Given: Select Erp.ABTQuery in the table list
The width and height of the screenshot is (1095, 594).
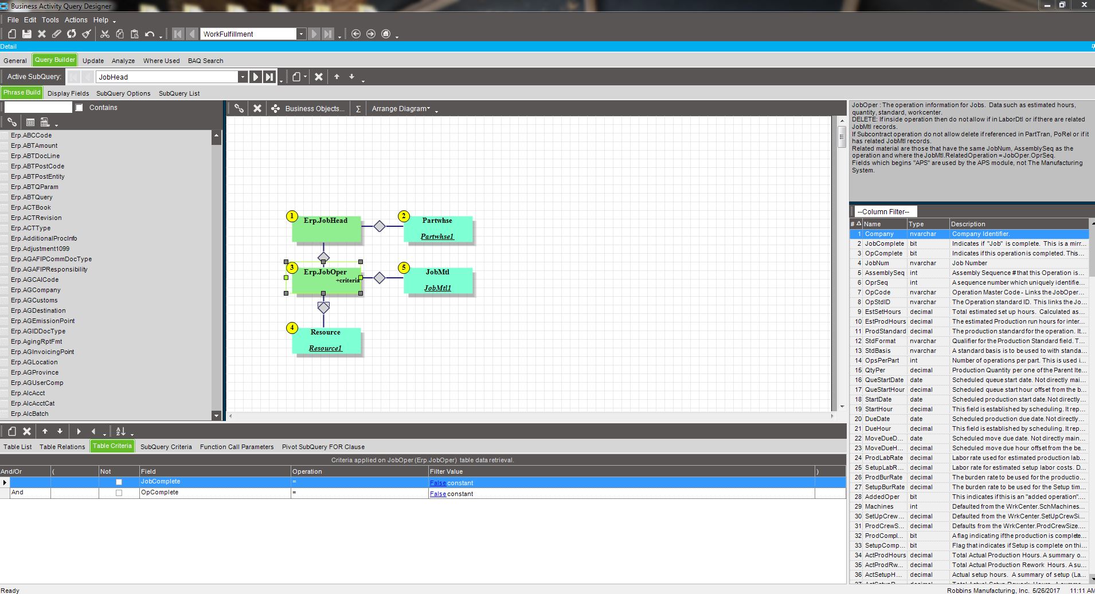Looking at the screenshot, I should point(32,197).
